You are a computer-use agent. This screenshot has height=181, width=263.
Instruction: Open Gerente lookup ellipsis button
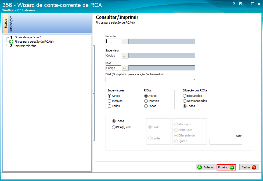coord(125,42)
